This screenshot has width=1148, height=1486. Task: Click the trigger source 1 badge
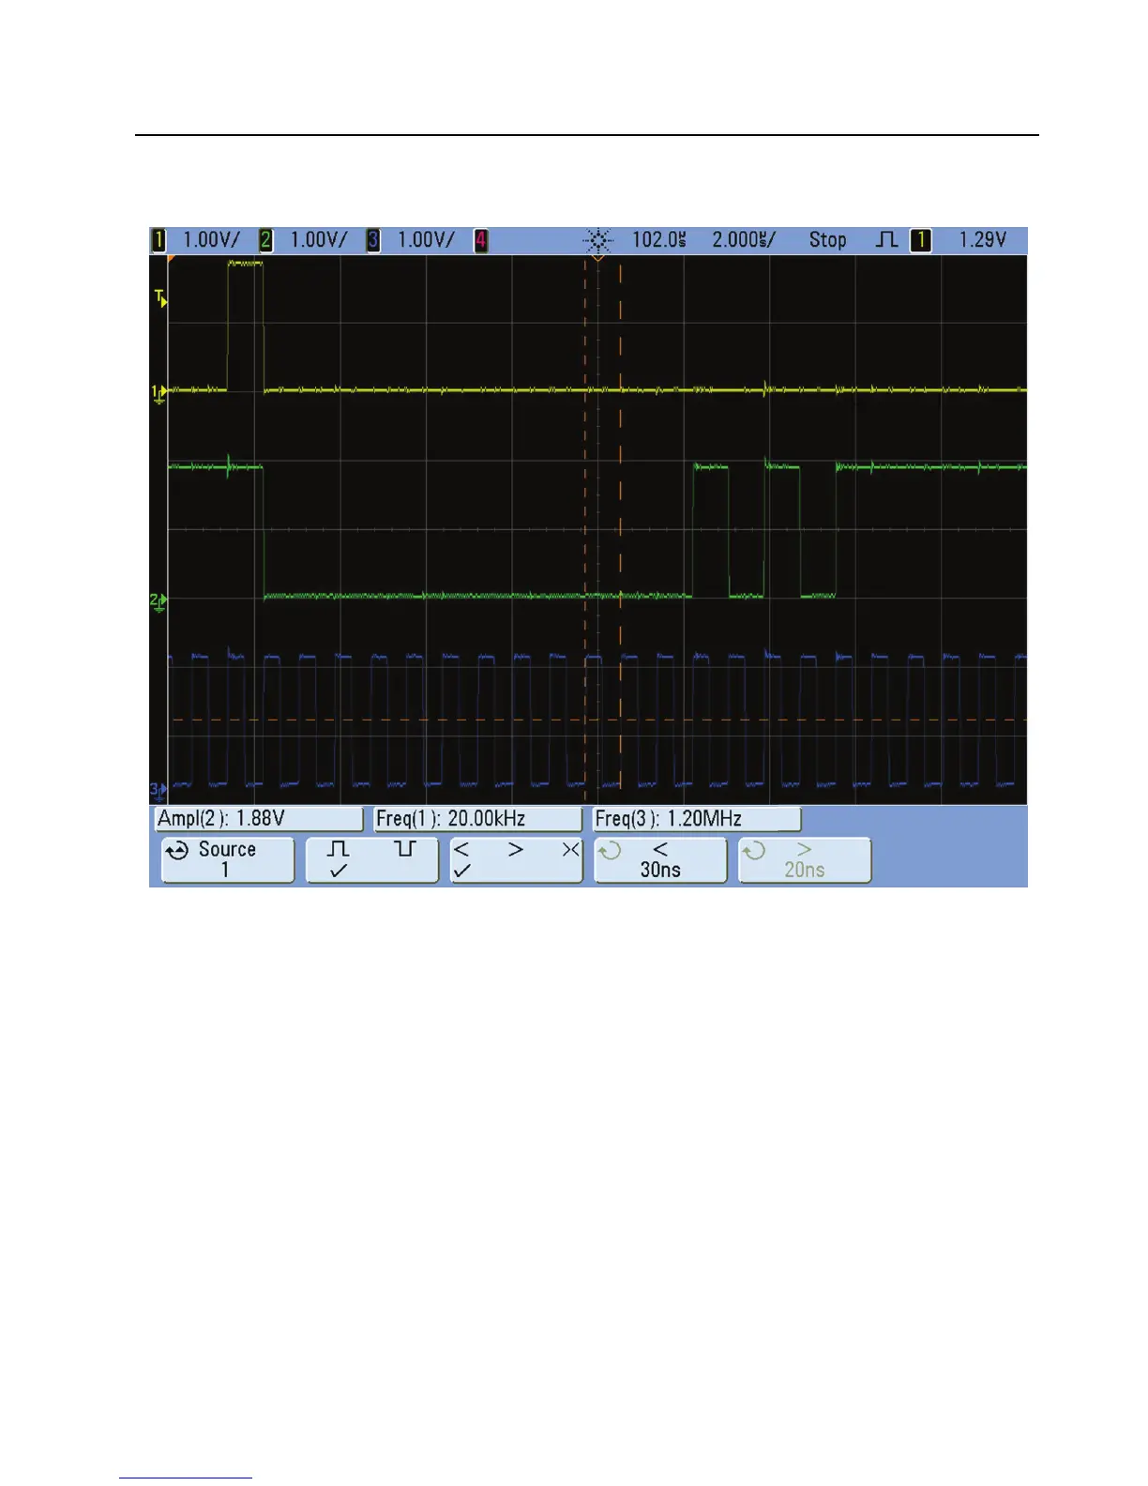click(921, 240)
